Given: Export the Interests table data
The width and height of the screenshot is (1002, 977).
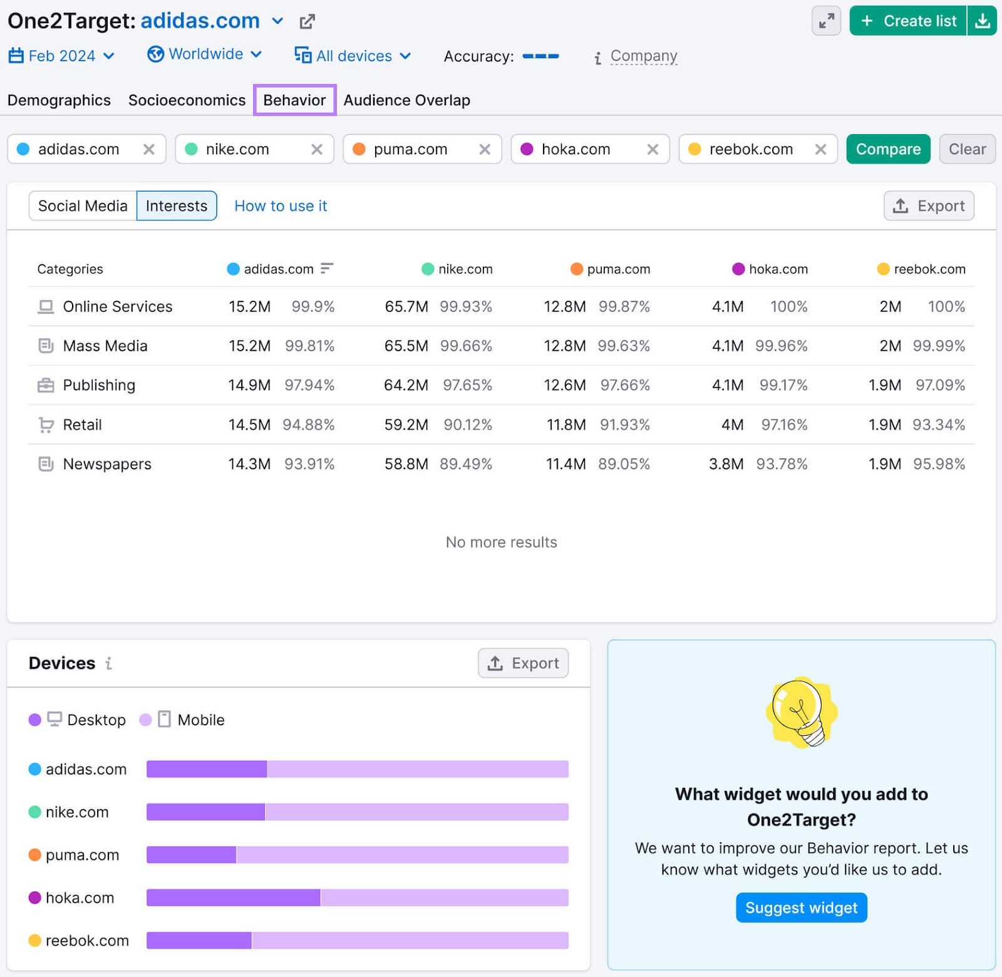Looking at the screenshot, I should (x=929, y=205).
